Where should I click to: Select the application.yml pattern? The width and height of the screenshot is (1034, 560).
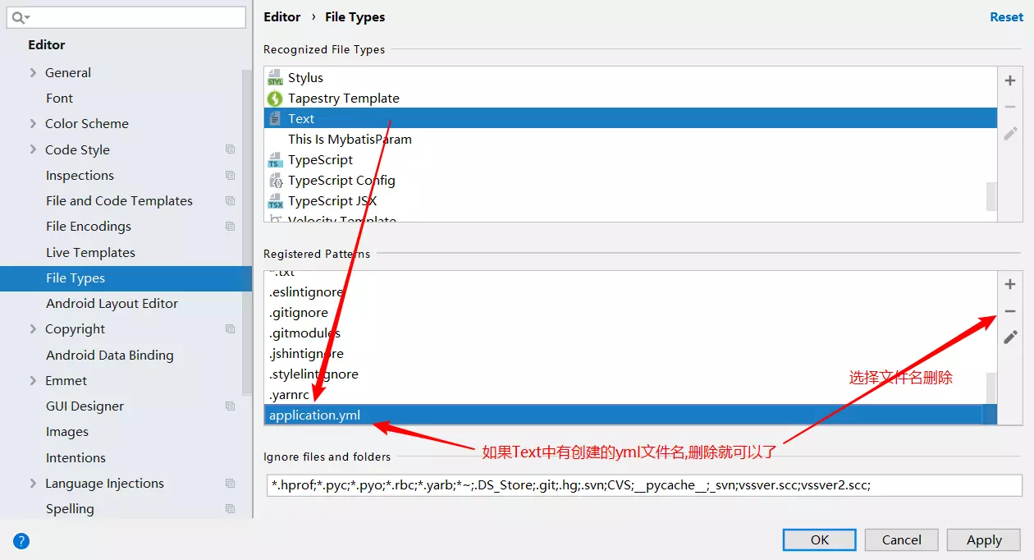click(x=630, y=415)
